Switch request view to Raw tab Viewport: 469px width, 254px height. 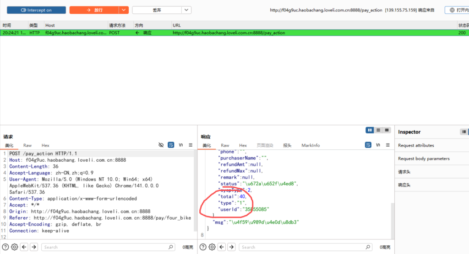[x=27, y=145]
